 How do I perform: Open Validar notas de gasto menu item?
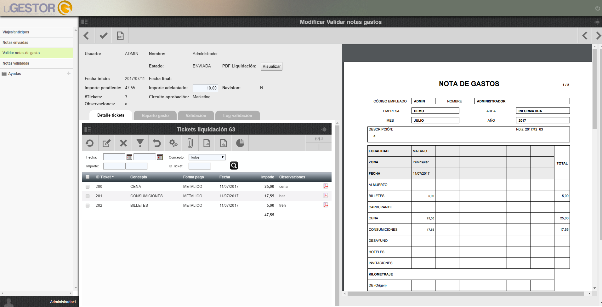click(x=37, y=53)
